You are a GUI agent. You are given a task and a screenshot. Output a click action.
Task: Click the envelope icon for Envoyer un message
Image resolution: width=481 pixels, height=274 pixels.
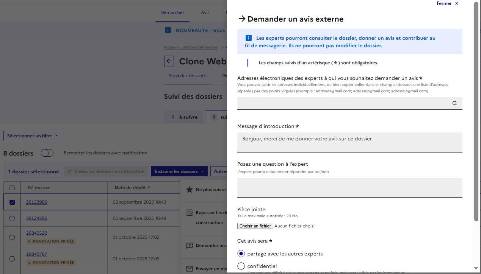point(190,269)
